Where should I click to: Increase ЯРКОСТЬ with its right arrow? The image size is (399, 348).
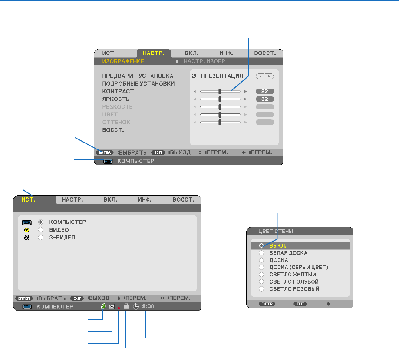pos(245,99)
